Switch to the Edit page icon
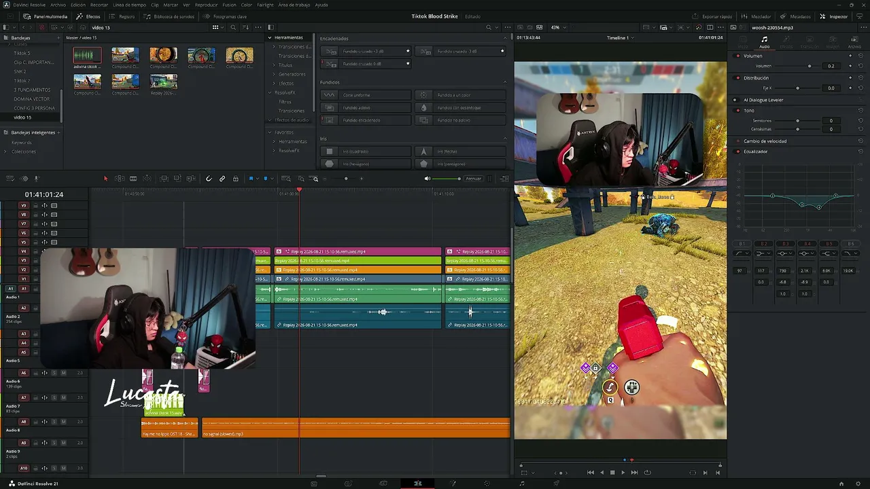 click(418, 484)
